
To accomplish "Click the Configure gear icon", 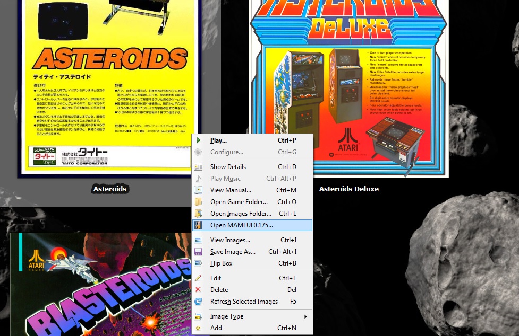I will pos(198,152).
